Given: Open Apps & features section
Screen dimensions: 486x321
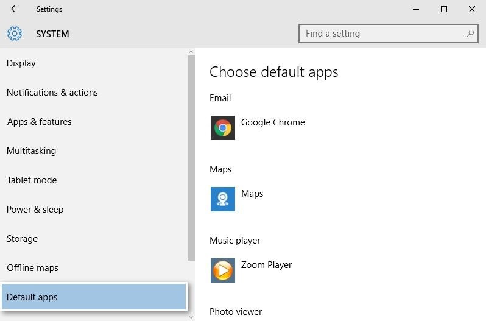Looking at the screenshot, I should (x=40, y=122).
